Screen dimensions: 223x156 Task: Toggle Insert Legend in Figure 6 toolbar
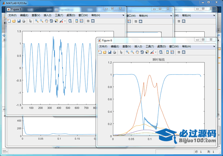172,52
